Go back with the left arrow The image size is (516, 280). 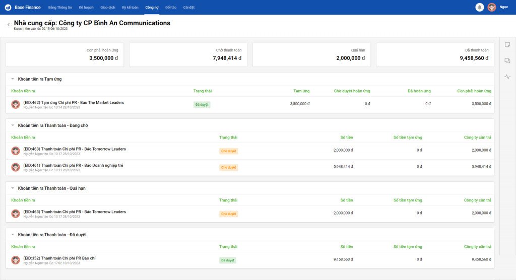[9, 25]
